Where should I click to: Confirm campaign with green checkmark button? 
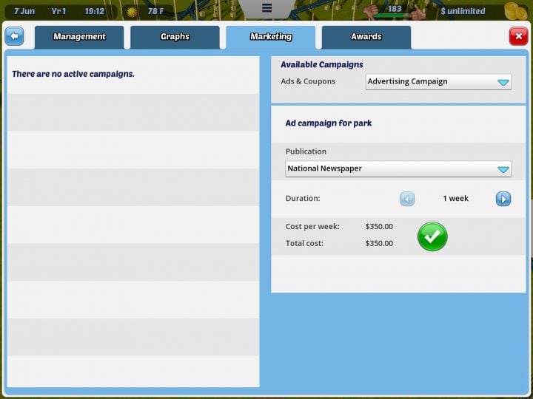[x=432, y=236]
